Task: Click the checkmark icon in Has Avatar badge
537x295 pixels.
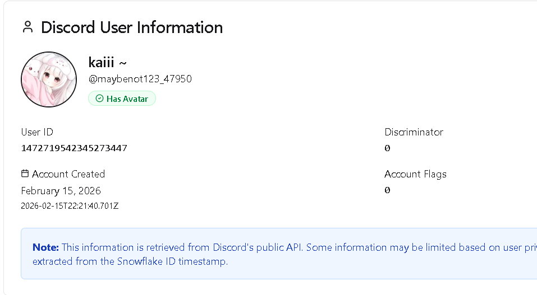Action: [99, 99]
